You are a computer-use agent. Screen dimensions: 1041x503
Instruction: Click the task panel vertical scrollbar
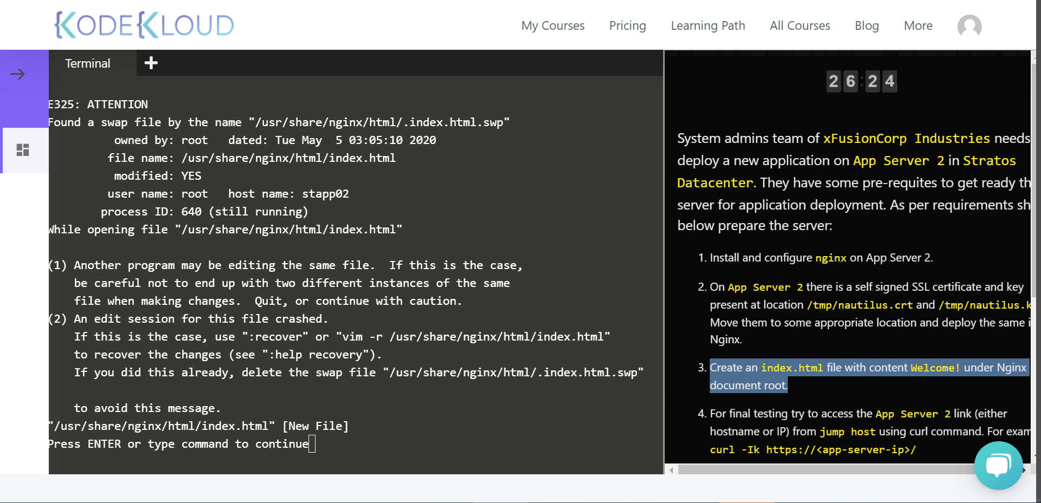[x=1033, y=179]
